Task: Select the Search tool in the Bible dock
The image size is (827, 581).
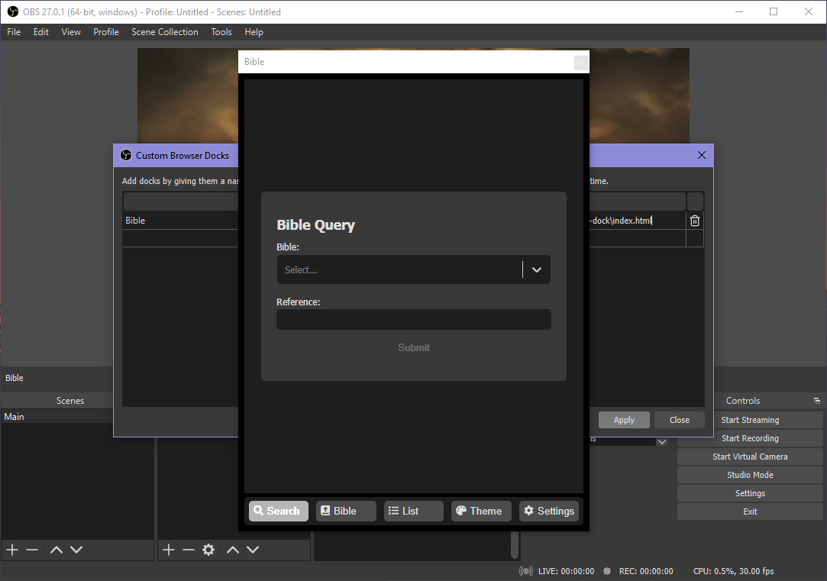Action: 278,511
